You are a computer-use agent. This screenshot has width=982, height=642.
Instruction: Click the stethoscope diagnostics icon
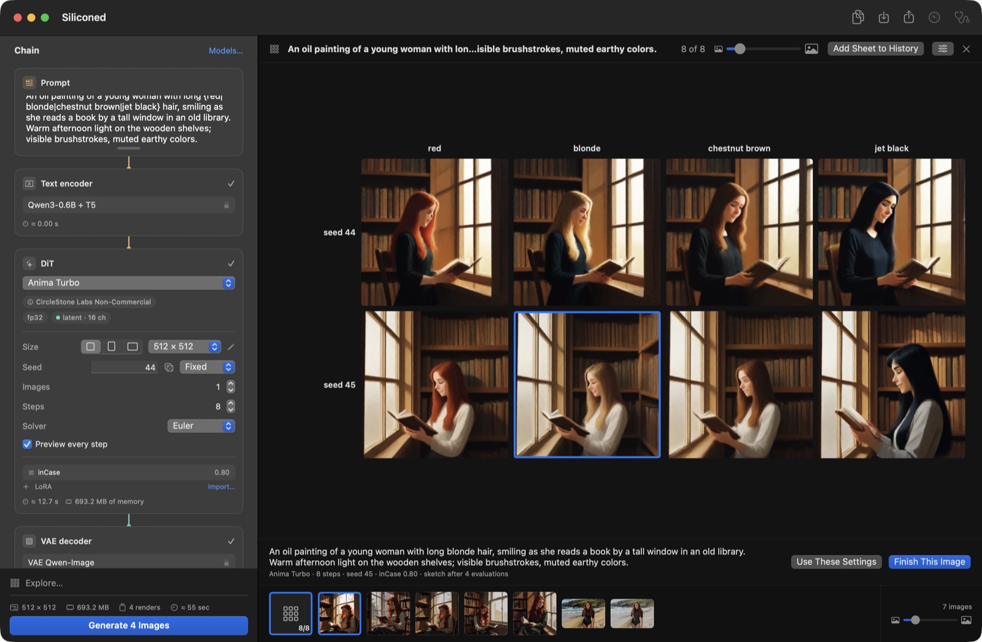(x=962, y=17)
